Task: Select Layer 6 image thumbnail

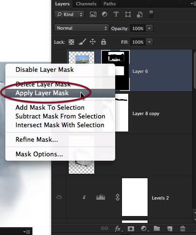Action: [81, 57]
